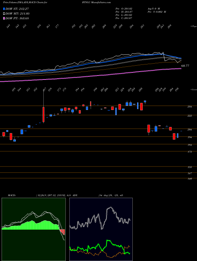197x261 pixels.
Task: Select the Pre O: 201.02 value
Action: pyautogui.click(x=124, y=9)
